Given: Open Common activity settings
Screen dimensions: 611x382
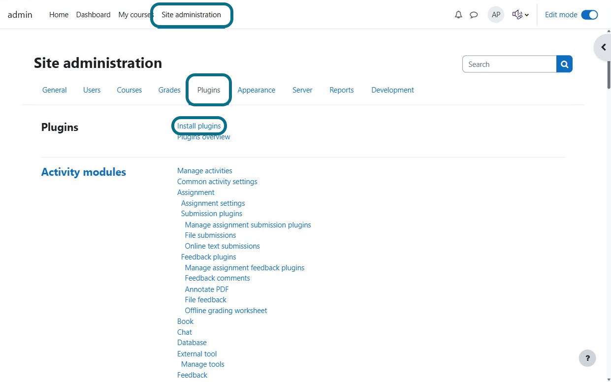Looking at the screenshot, I should pos(217,182).
